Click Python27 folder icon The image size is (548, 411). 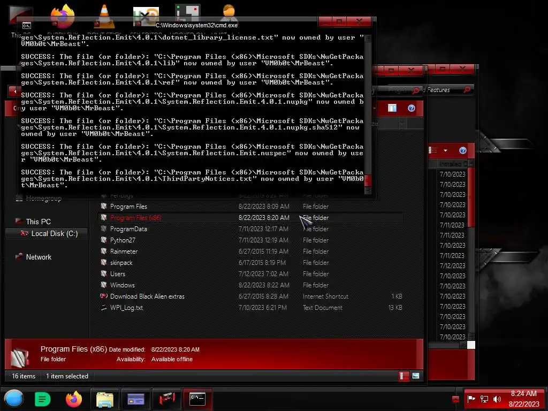tap(103, 240)
